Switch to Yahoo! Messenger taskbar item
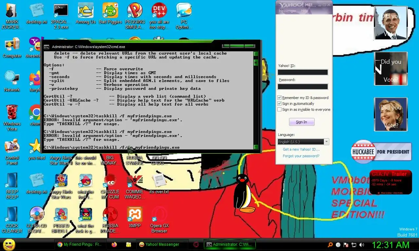Screen dimensions: 419x251 point(163,244)
